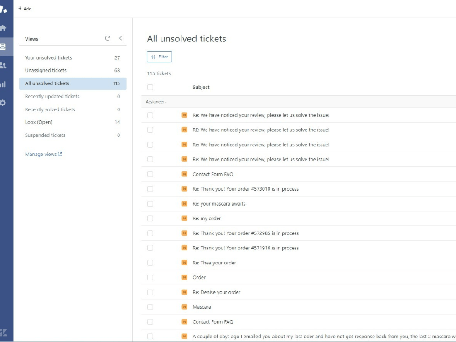The height and width of the screenshot is (342, 456).
Task: Check the Re: Thea your order checkbox
Action: click(150, 263)
